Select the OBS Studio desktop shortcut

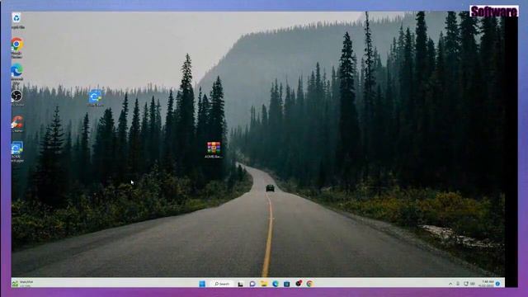(16, 98)
